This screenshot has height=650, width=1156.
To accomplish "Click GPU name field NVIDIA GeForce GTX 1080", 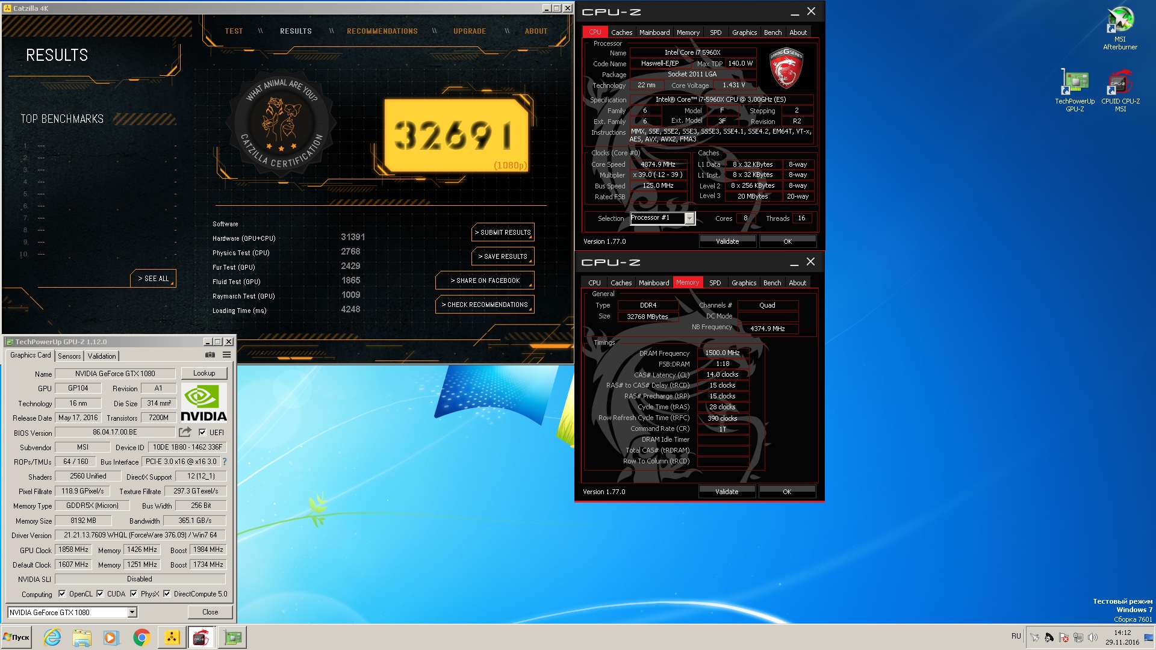I will [115, 374].
